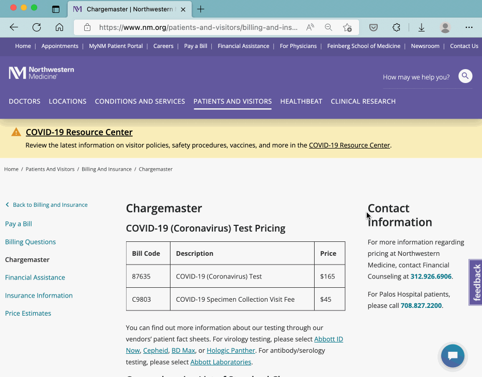Open the HealthBeat menu item
Image resolution: width=482 pixels, height=377 pixels.
point(301,101)
